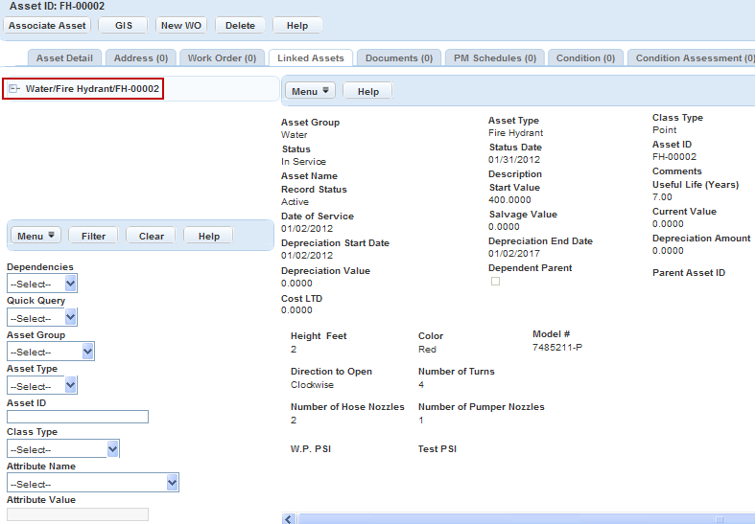Image resolution: width=756 pixels, height=524 pixels.
Task: Switch to the Asset Detail tab
Action: [64, 58]
